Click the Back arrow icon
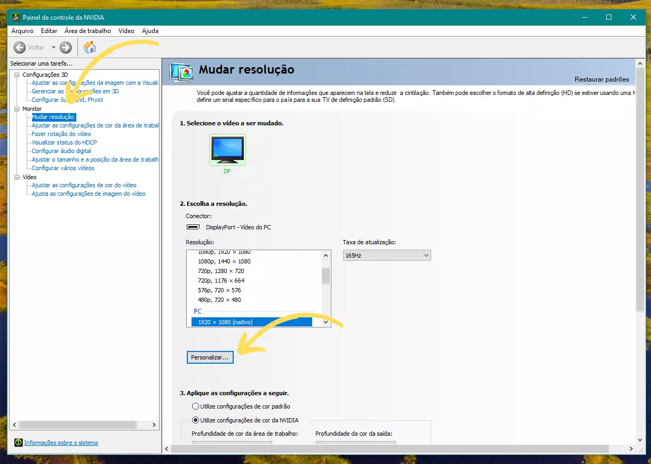Viewport: 651px width, 464px height. click(20, 47)
